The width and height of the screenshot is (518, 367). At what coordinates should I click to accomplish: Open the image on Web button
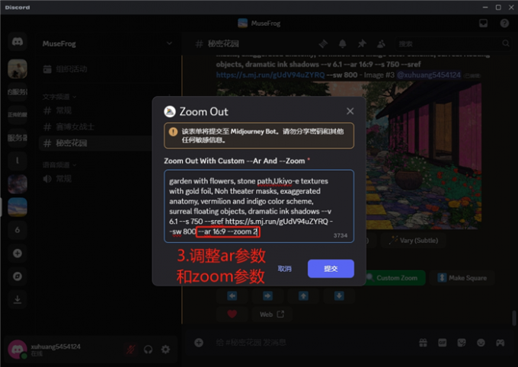tap(271, 314)
